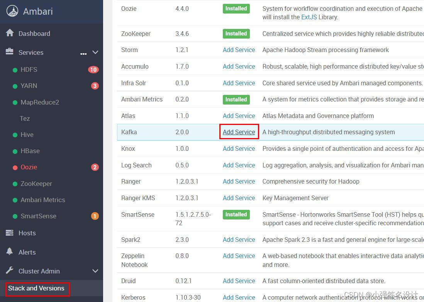Click Add Service for Atlas
The height and width of the screenshot is (302, 424).
tap(239, 116)
